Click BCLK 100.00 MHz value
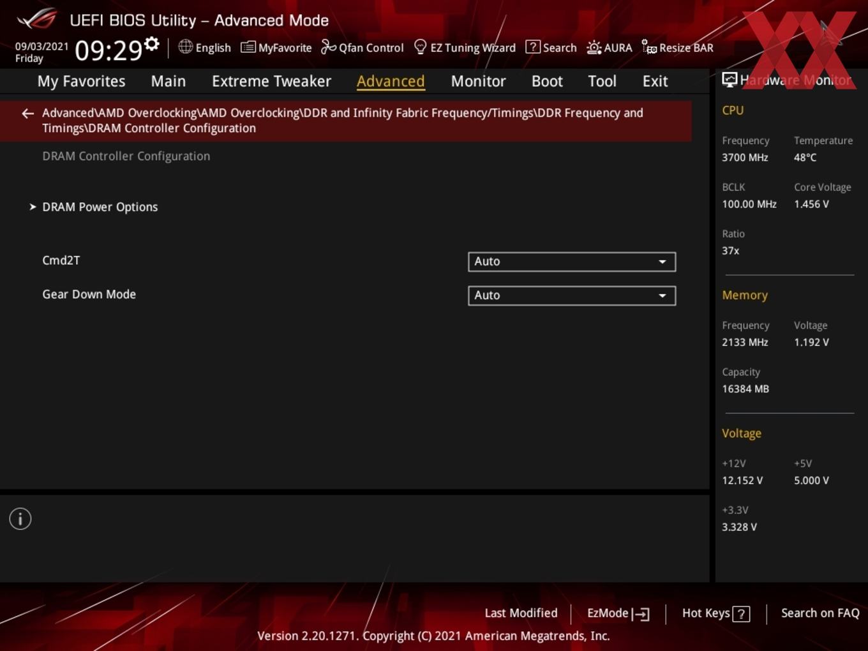The height and width of the screenshot is (651, 868). (749, 204)
